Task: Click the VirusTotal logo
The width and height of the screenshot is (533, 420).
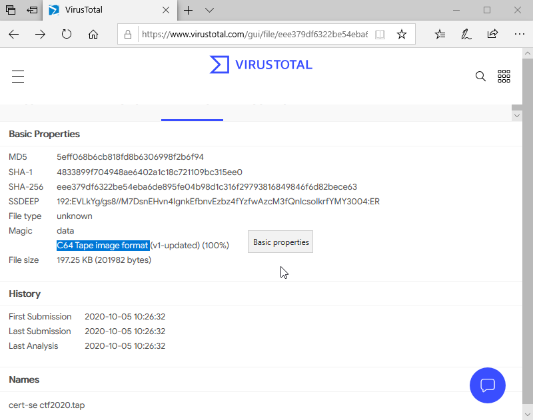Action: pos(261,65)
